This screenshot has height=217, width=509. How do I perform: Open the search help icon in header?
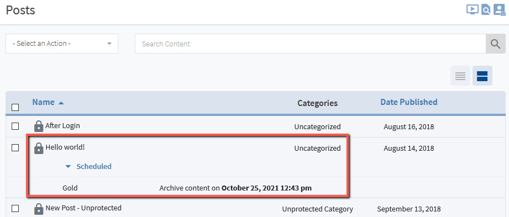[x=486, y=10]
